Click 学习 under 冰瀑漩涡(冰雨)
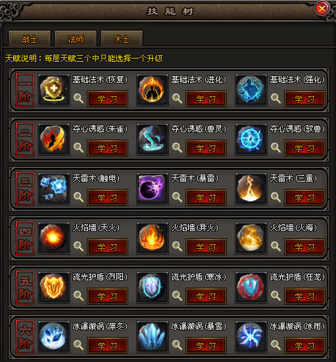The height and width of the screenshot is (362, 336). point(304,346)
